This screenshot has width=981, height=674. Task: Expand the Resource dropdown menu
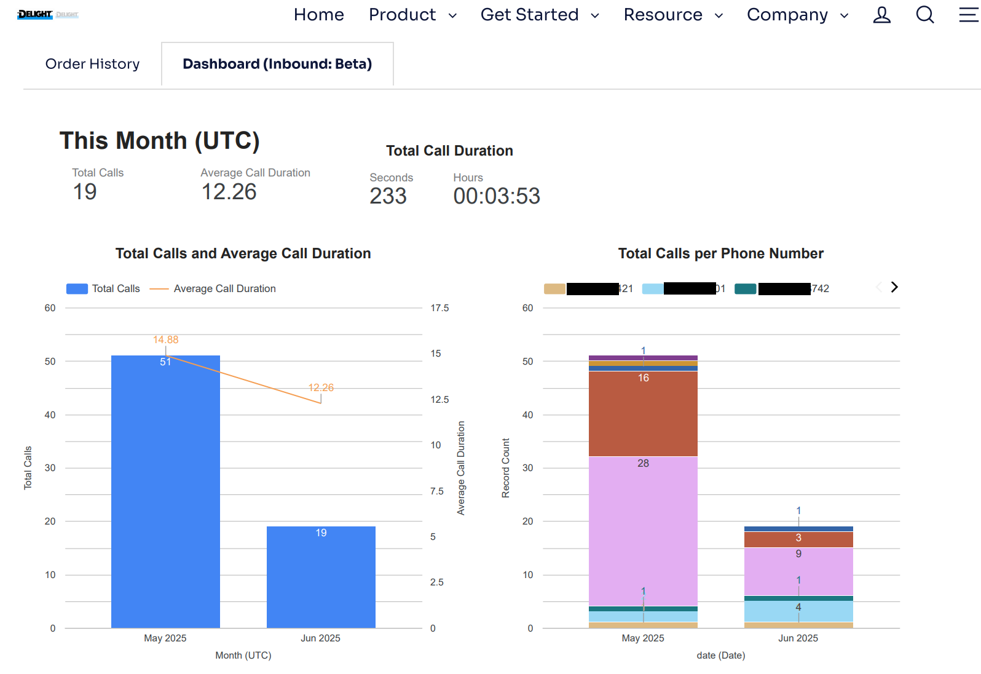[672, 15]
